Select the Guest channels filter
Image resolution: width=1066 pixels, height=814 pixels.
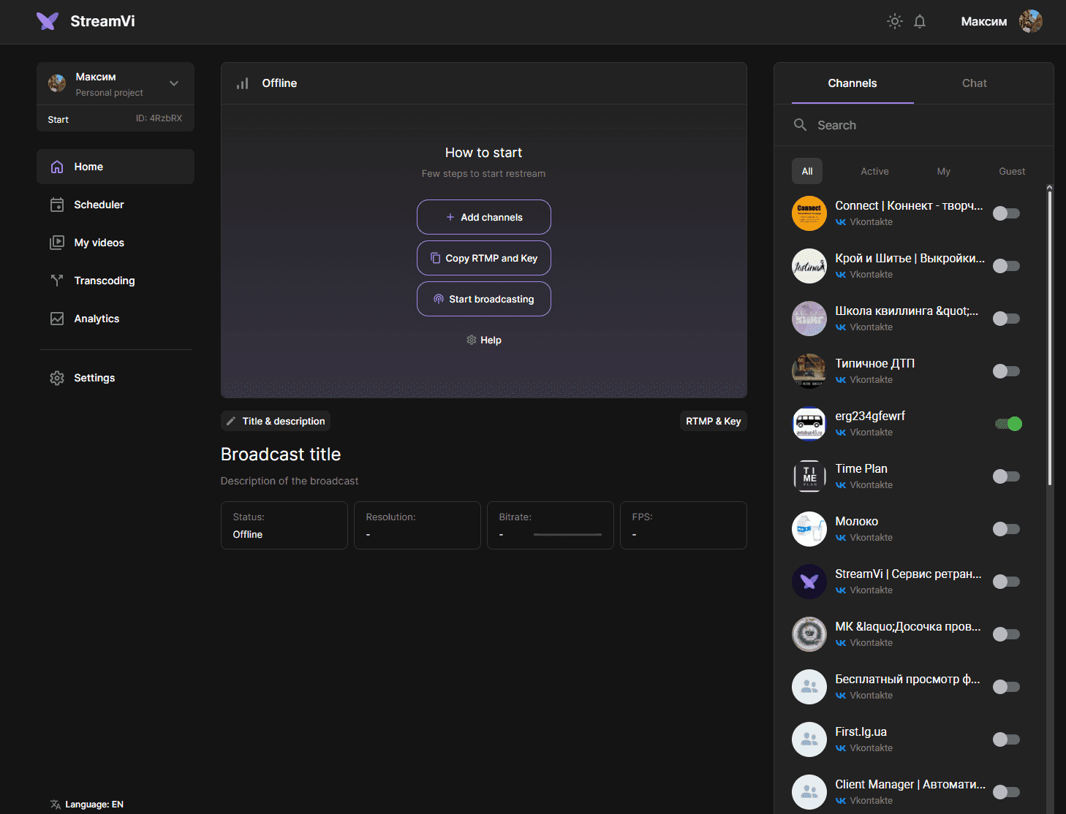click(x=1012, y=171)
